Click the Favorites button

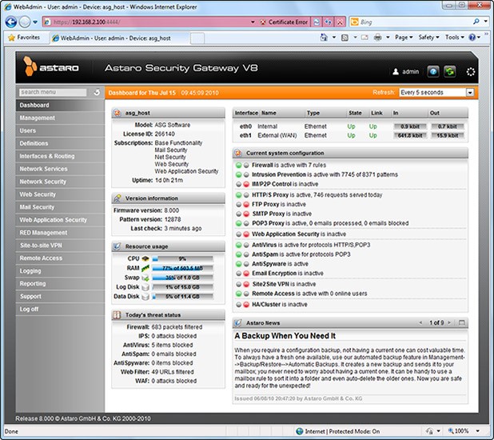coord(24,38)
